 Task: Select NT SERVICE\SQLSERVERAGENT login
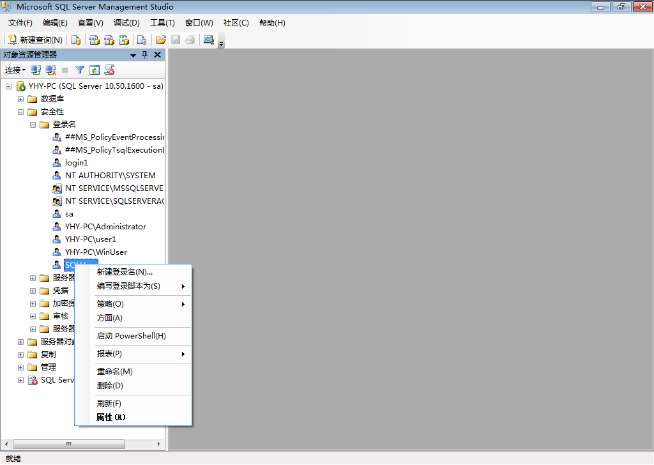point(114,201)
